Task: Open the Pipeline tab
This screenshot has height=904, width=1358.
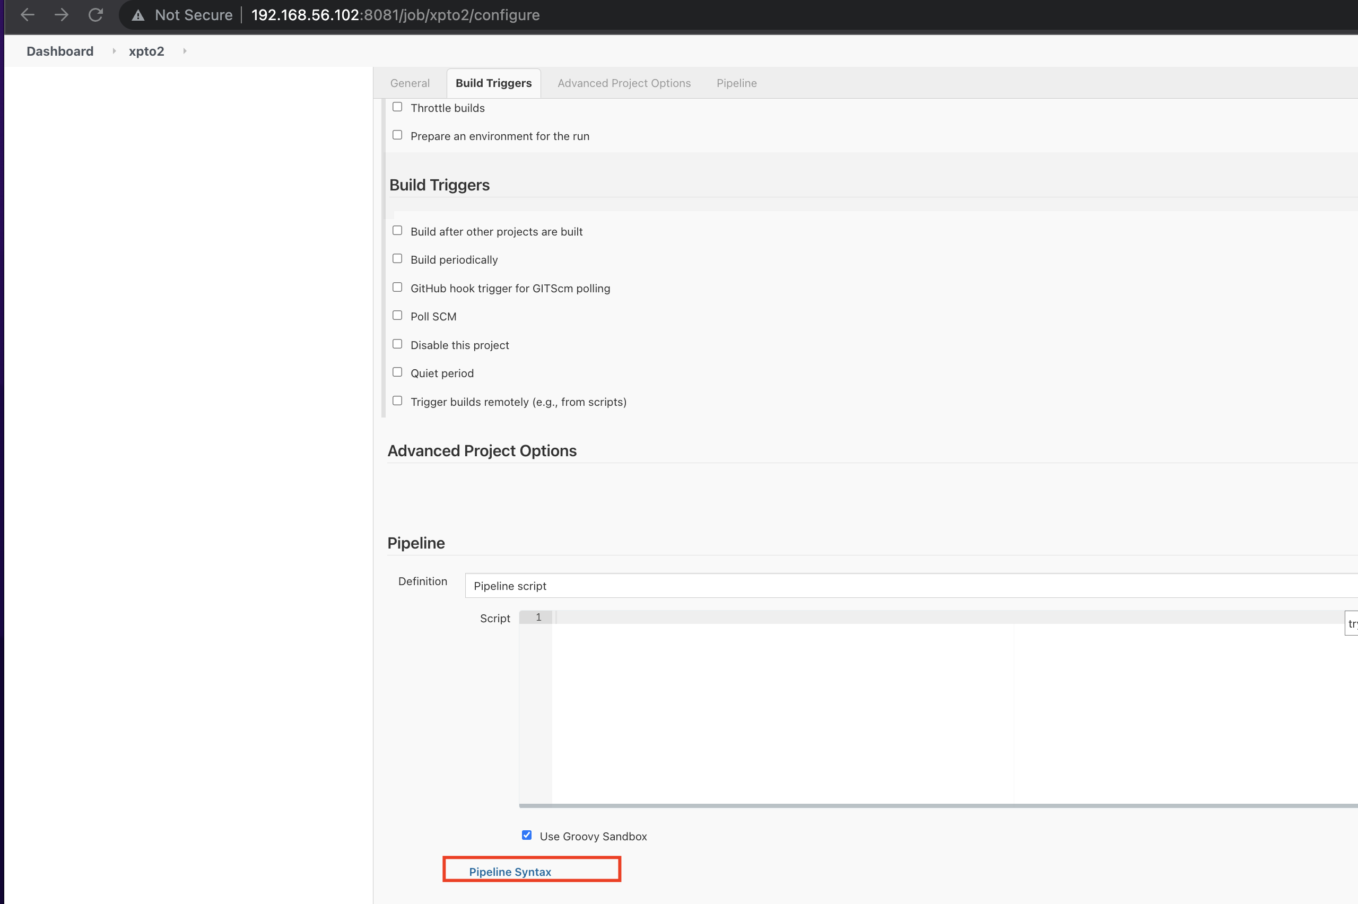Action: (736, 84)
